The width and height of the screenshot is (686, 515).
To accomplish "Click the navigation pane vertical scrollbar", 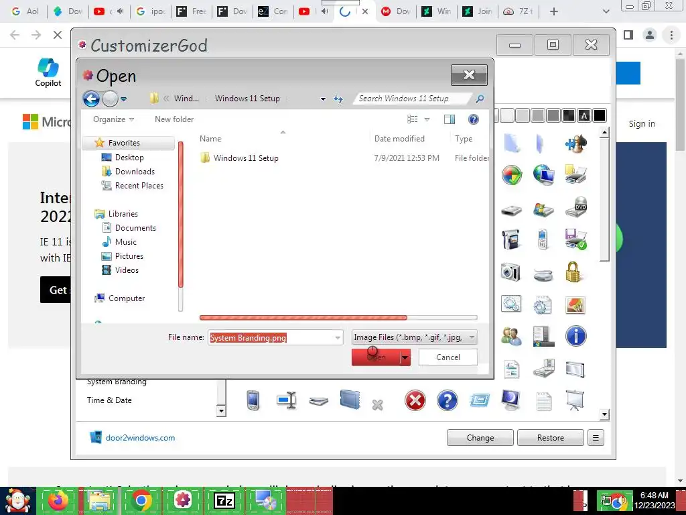I will click(181, 215).
